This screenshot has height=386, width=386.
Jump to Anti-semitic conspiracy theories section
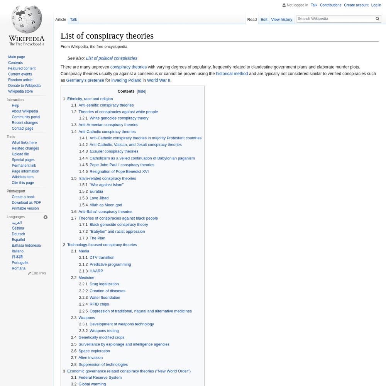tap(106, 105)
